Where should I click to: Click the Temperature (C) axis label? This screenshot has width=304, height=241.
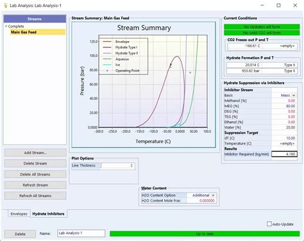click(153, 142)
